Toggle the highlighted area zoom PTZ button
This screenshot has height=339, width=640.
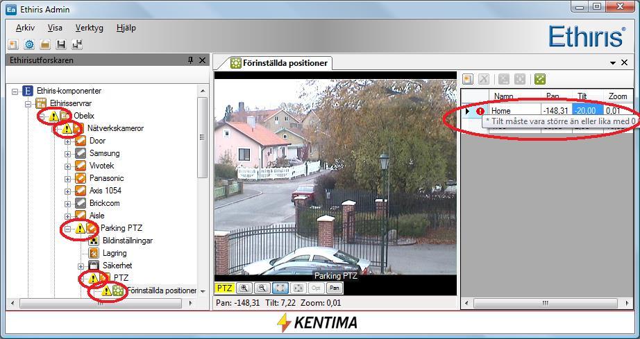[280, 288]
